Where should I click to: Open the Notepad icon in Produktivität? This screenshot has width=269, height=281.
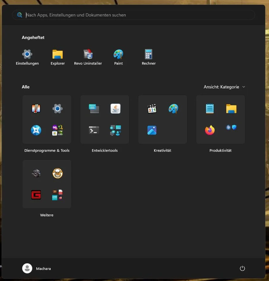[x=210, y=109]
